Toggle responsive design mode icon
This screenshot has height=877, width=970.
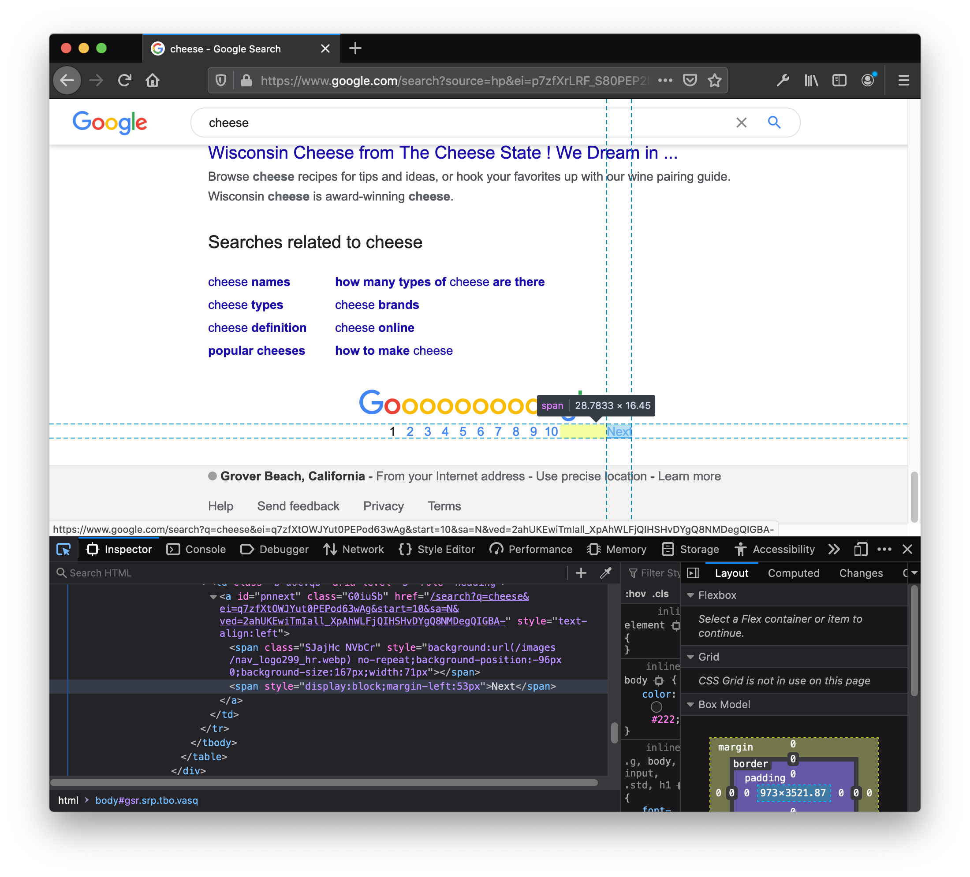[860, 549]
